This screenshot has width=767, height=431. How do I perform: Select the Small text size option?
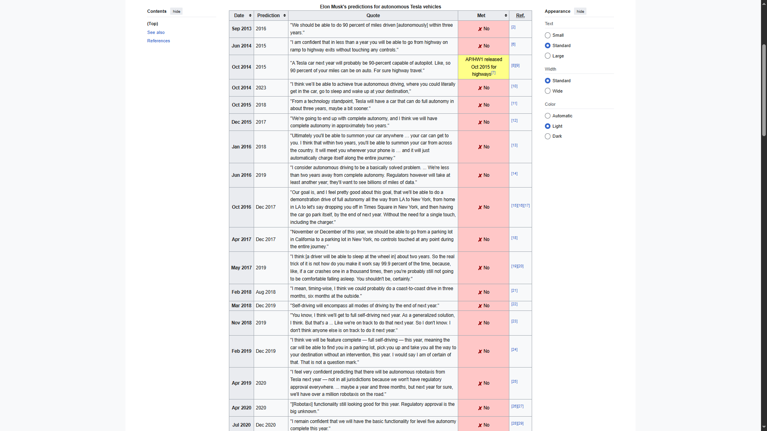click(x=548, y=36)
